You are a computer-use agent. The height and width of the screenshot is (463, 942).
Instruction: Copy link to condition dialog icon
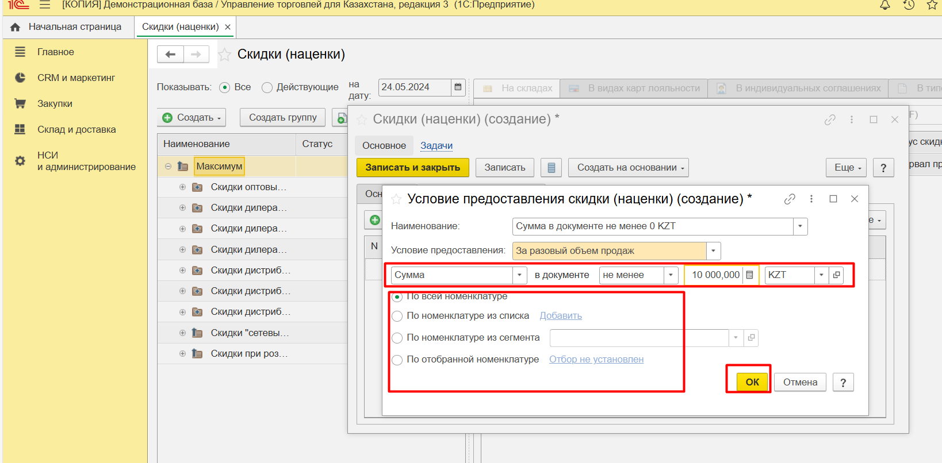(790, 199)
